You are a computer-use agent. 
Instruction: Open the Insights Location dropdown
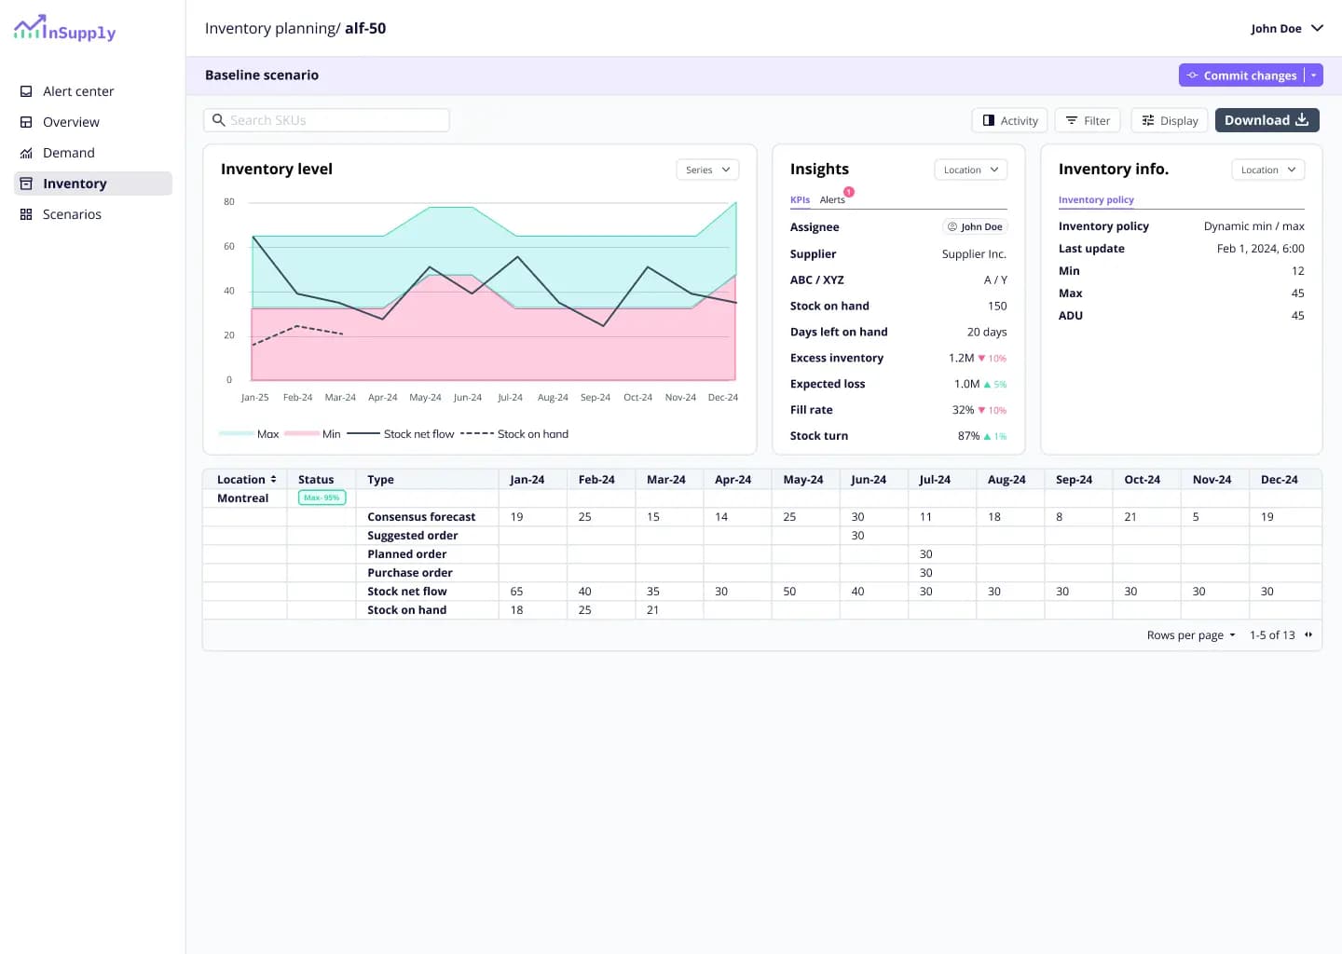pyautogui.click(x=970, y=170)
